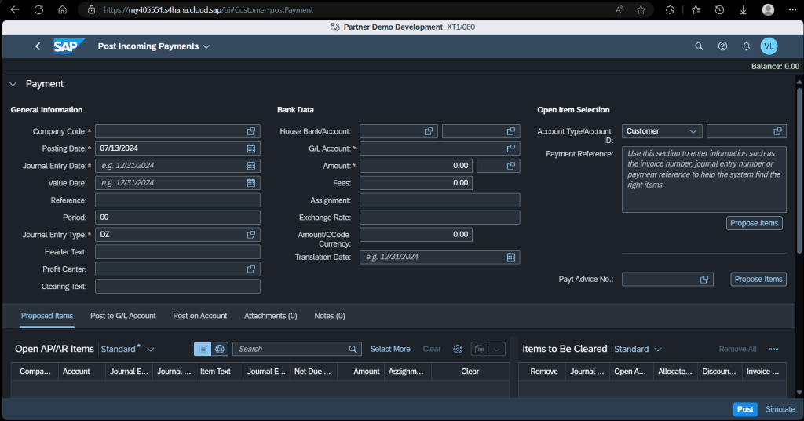Viewport: 804px width, 421px height.
Task: Open Items to Be Cleared overflow menu
Action: coord(773,350)
